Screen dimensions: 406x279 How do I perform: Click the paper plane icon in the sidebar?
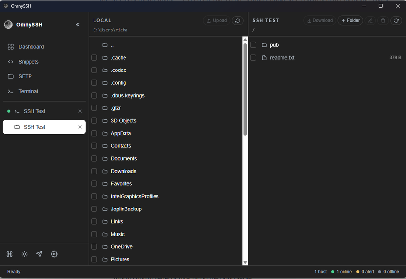point(39,254)
